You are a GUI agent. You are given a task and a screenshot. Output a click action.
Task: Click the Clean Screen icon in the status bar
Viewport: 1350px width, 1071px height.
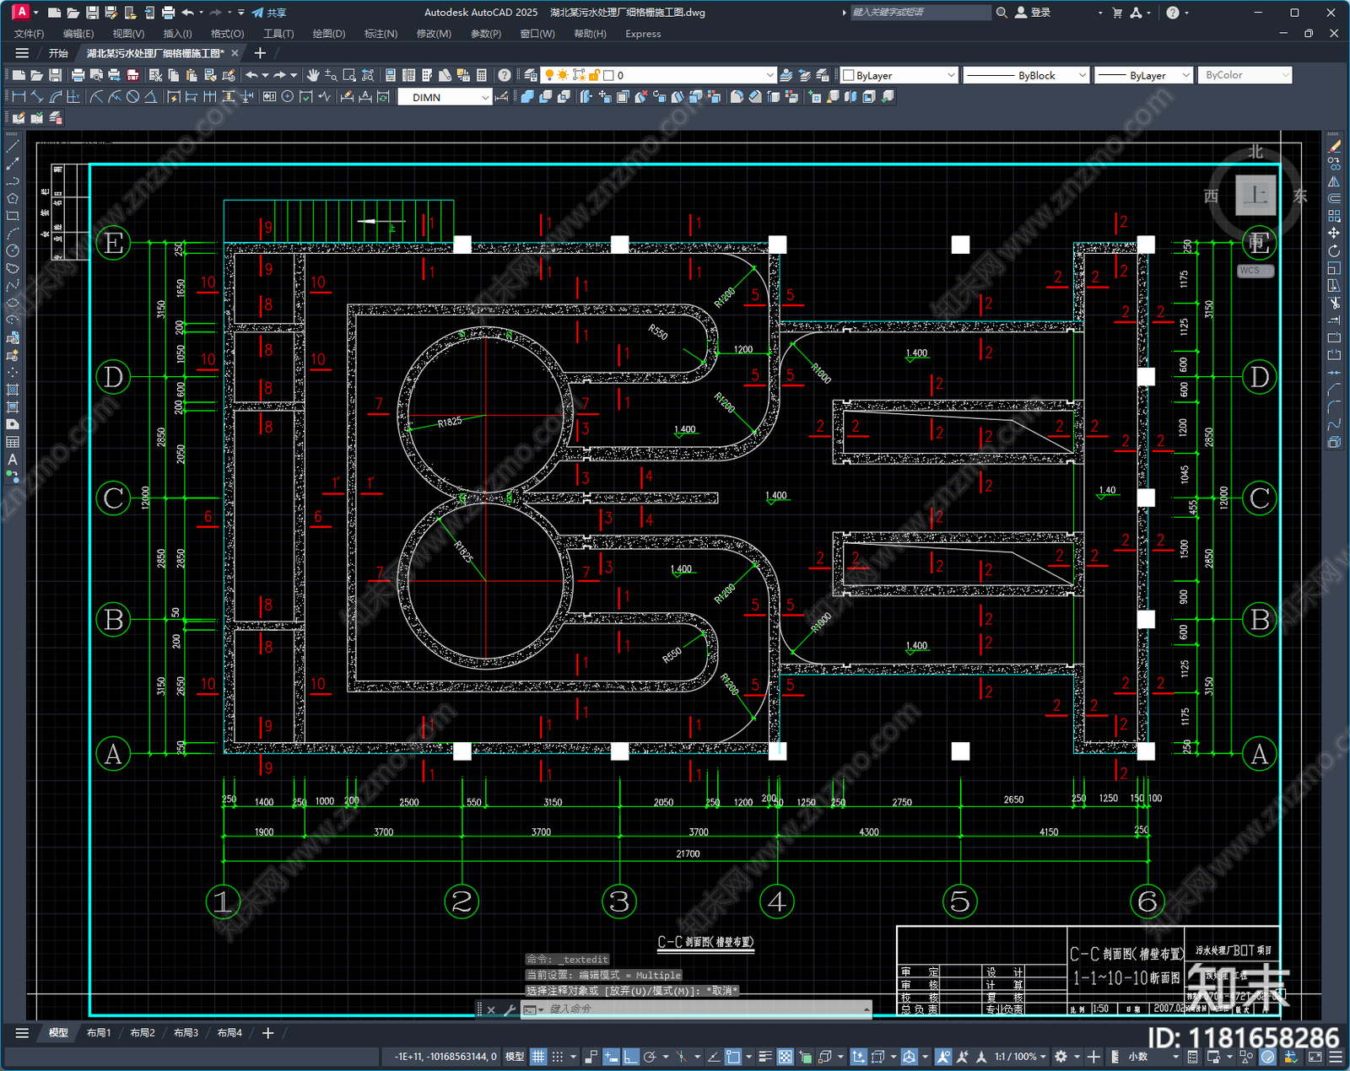[1315, 1057]
